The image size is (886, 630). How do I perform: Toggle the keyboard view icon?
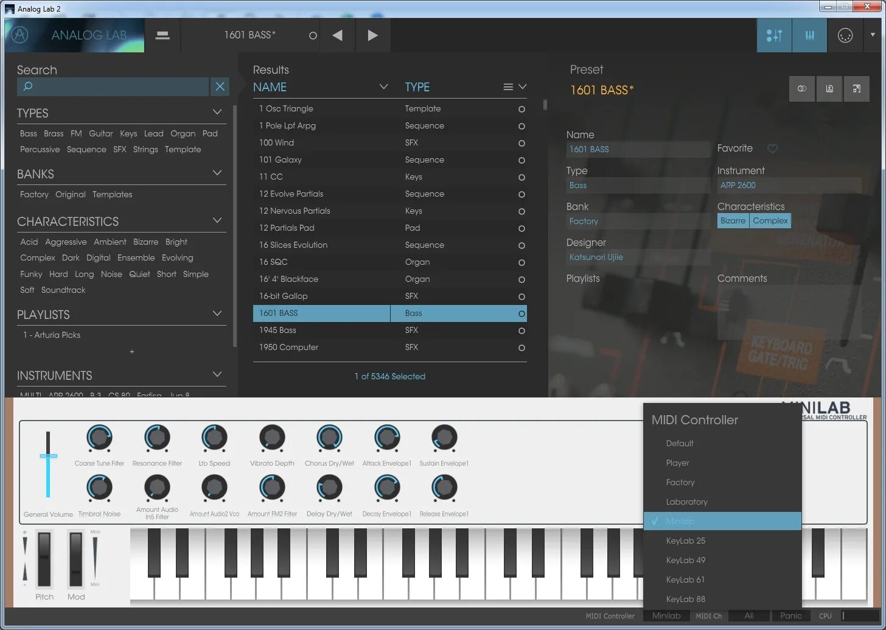tap(810, 35)
